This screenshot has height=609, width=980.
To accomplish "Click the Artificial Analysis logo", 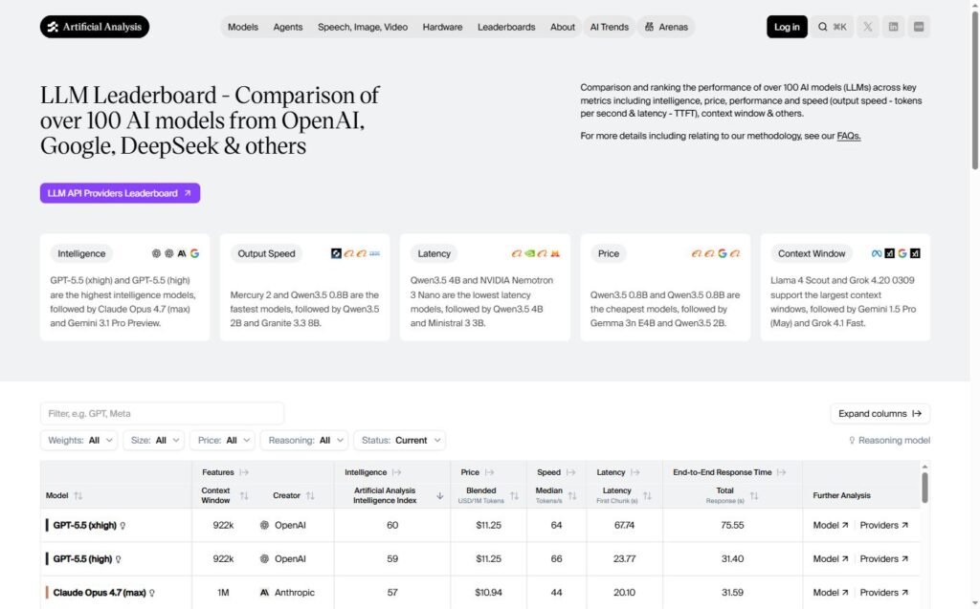I will [x=95, y=27].
